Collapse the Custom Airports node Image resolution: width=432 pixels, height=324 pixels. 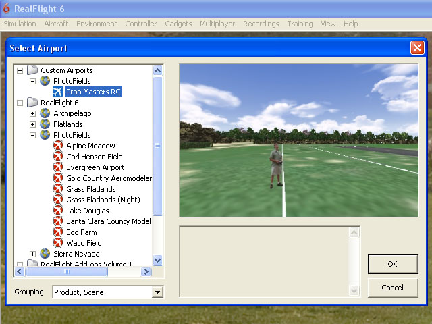click(x=20, y=70)
